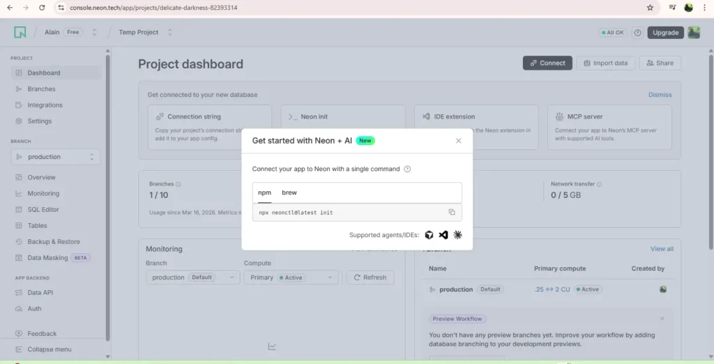The width and height of the screenshot is (714, 364).
Task: Dismiss the get connected banner
Action: tap(660, 95)
